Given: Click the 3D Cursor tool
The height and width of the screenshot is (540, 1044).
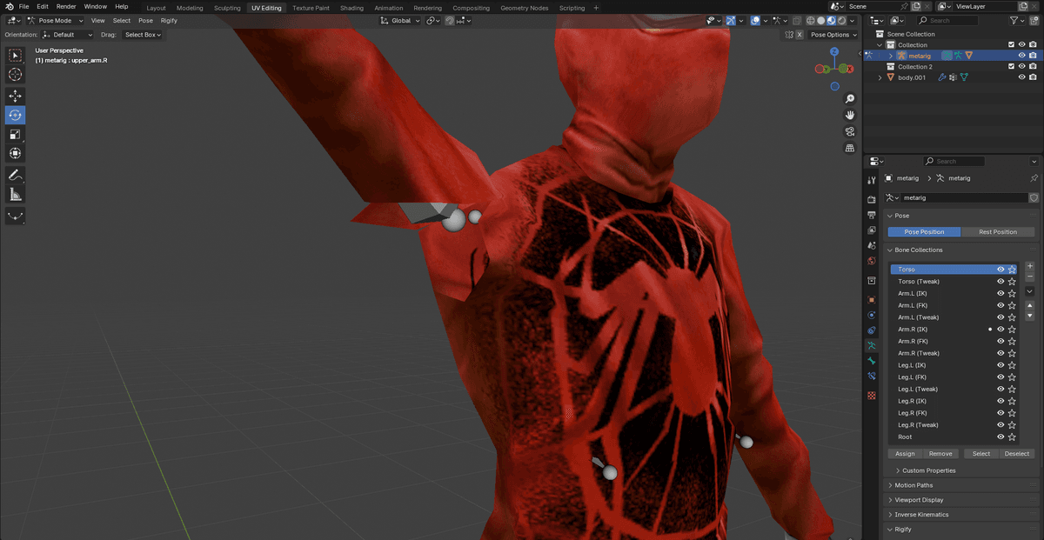Looking at the screenshot, I should [16, 75].
